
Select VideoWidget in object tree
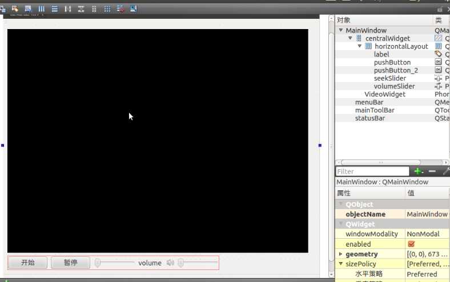(385, 94)
